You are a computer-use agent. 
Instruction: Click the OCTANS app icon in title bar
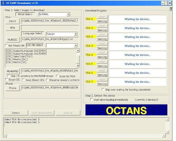(3, 3)
